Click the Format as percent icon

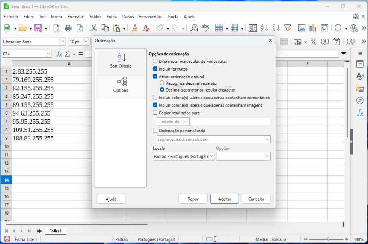coord(313,42)
